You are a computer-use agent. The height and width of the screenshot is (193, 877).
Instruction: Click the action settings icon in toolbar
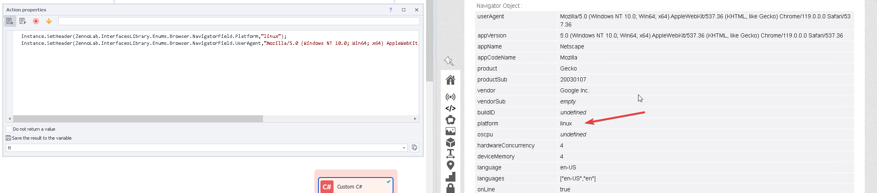tap(10, 21)
